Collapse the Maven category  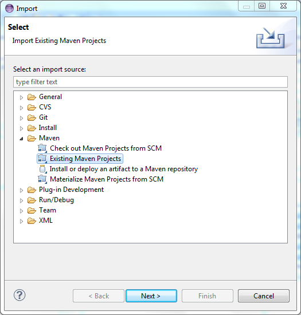pos(21,139)
